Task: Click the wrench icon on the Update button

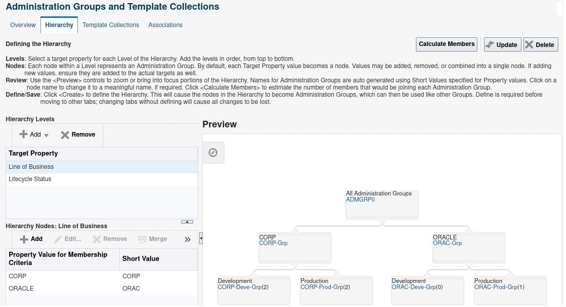Action: coord(490,45)
